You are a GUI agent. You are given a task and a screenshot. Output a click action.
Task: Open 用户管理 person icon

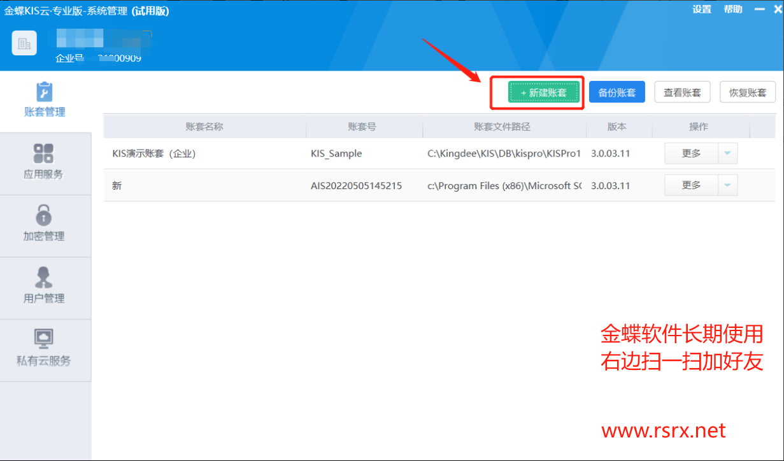(43, 277)
